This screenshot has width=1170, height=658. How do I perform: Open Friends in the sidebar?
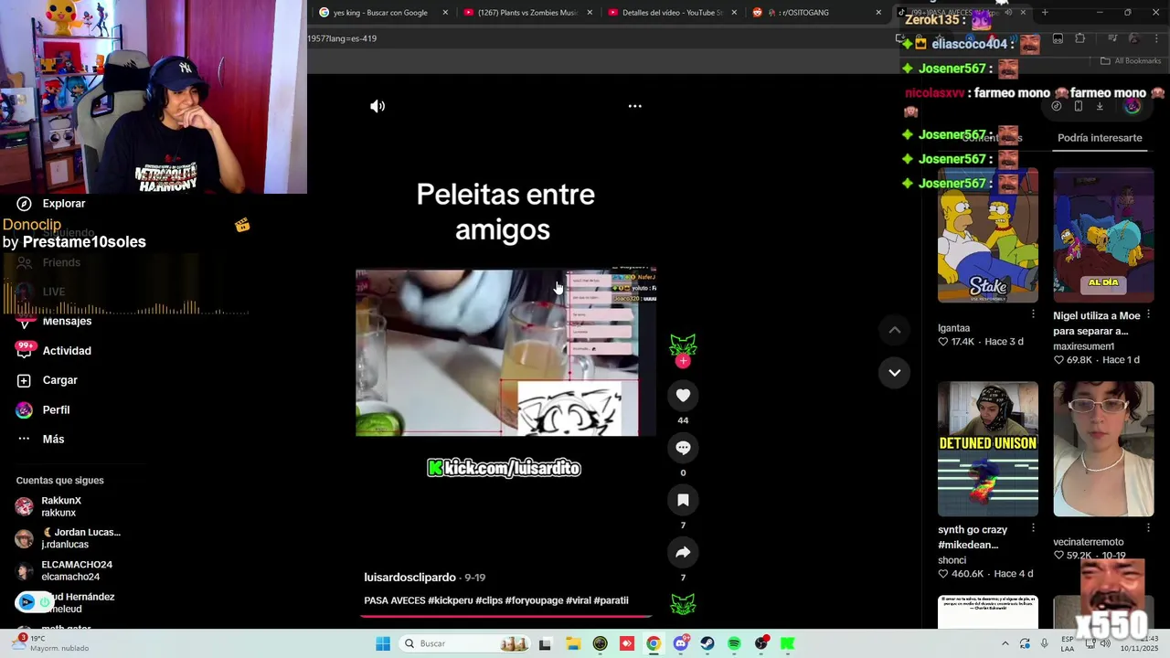point(49,262)
